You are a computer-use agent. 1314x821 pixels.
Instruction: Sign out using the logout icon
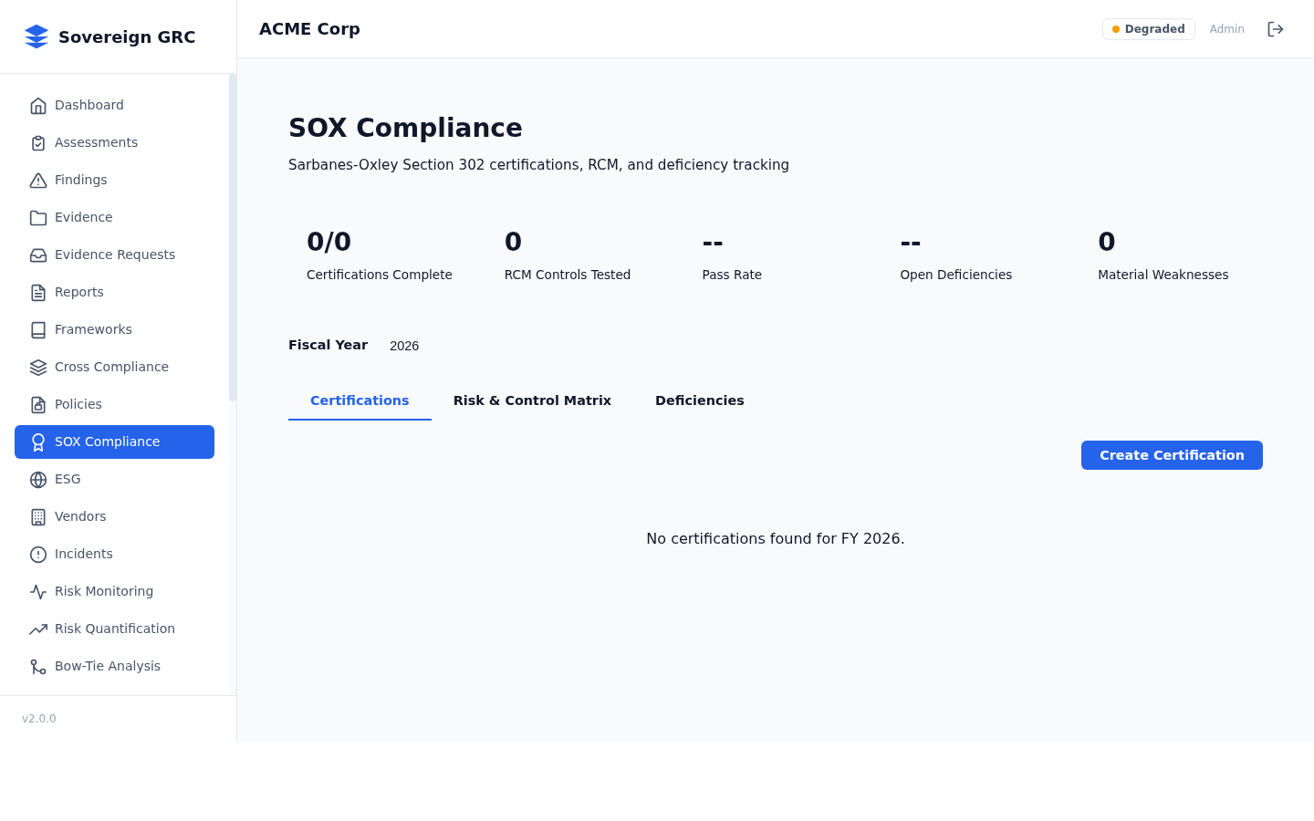tap(1276, 28)
